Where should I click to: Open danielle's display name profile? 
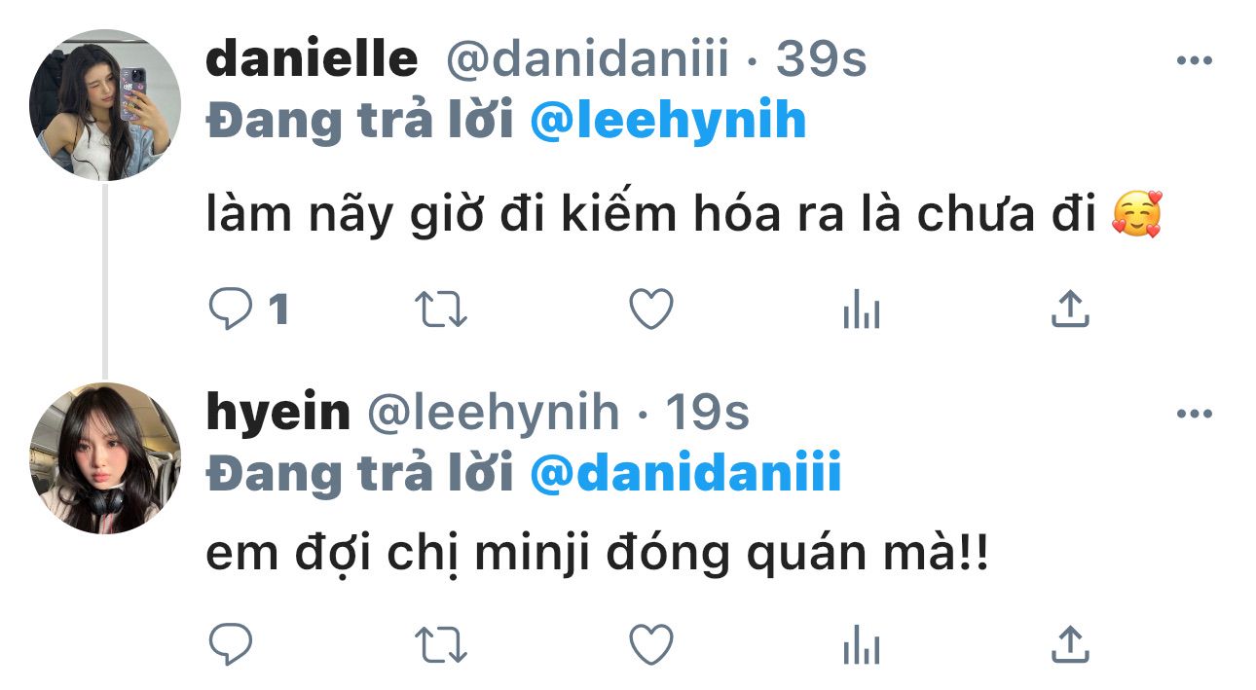point(313,60)
